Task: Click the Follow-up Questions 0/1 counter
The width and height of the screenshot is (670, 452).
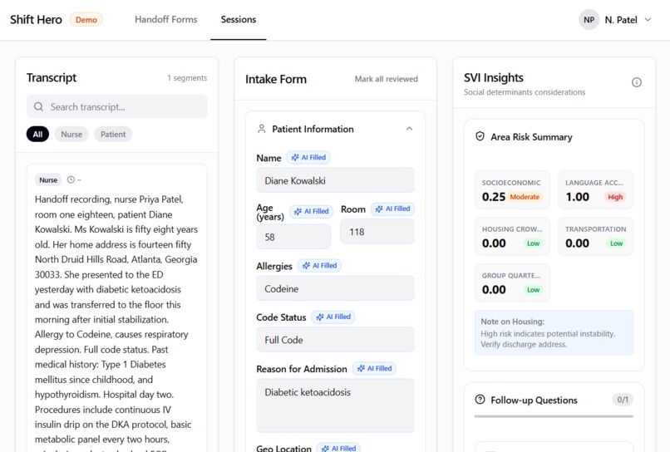Action: (x=623, y=400)
